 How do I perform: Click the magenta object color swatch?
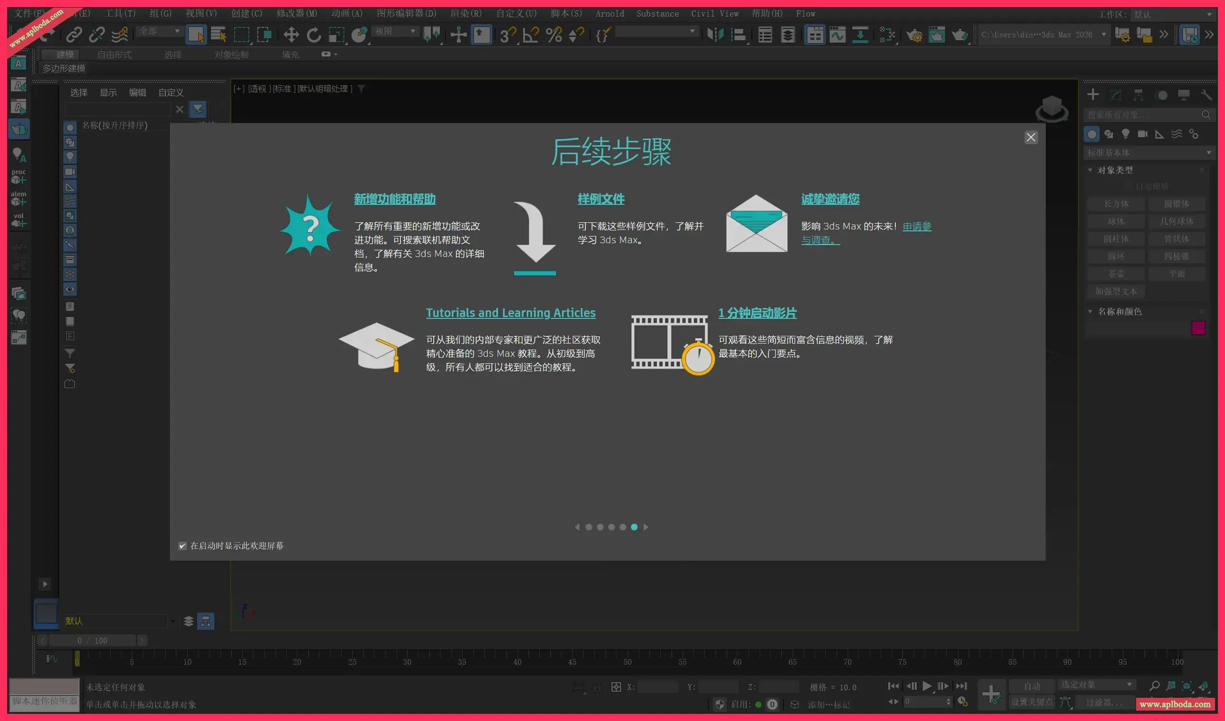[x=1198, y=328]
